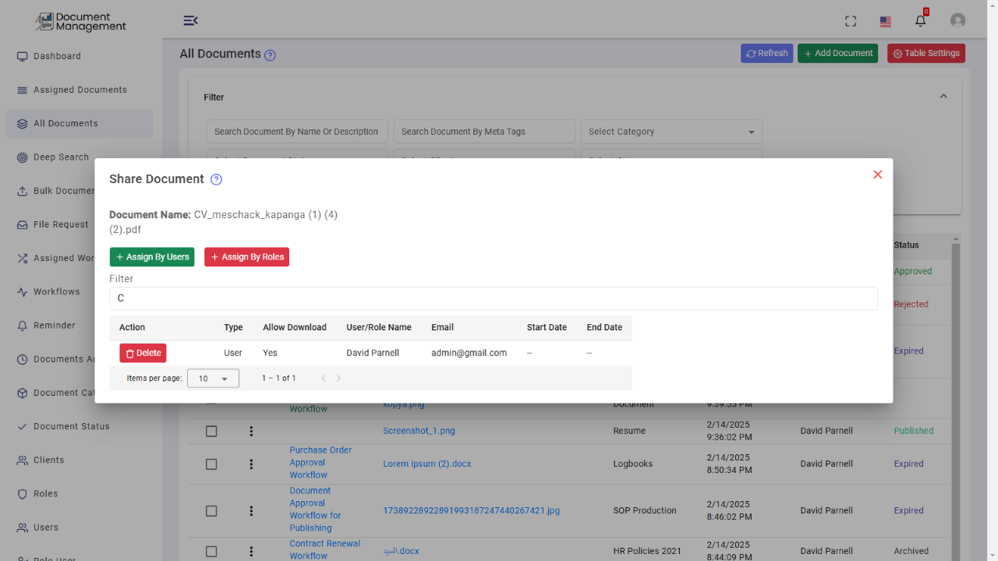The image size is (998, 561).
Task: Enter fullscreen via the expand icon
Action: tap(850, 21)
